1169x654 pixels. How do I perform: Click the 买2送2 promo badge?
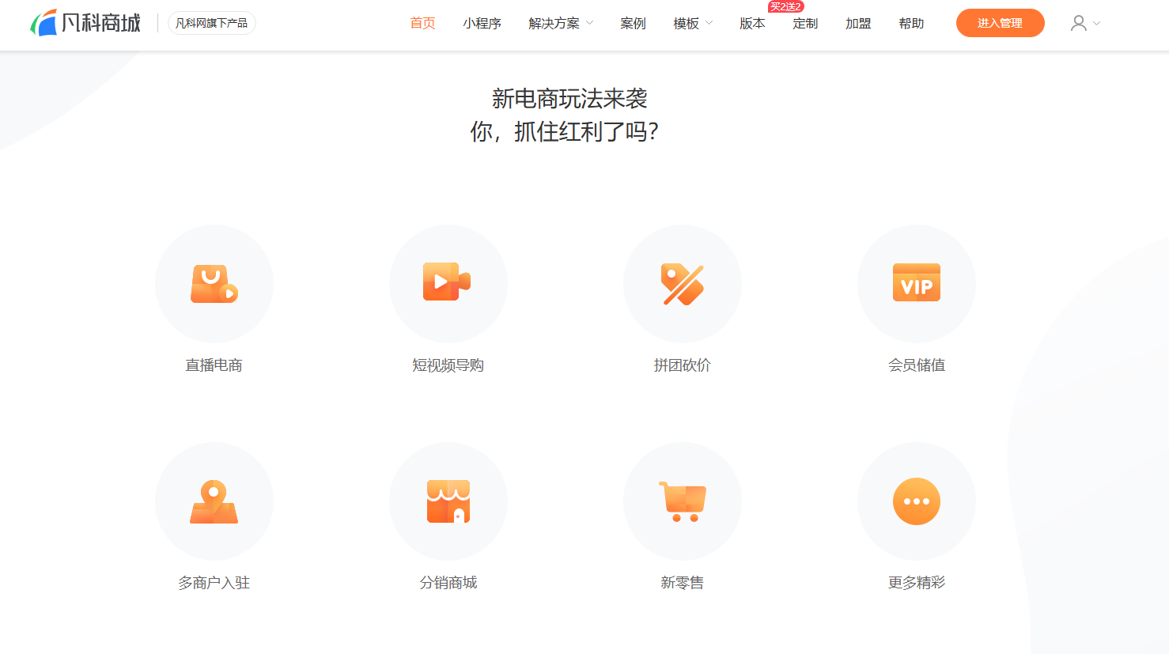tap(785, 6)
